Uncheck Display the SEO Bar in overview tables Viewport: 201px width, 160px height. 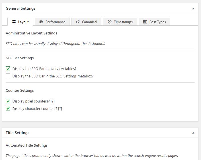(8, 69)
